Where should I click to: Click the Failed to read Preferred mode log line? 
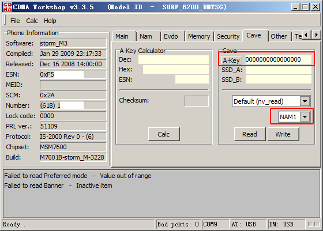(x=78, y=176)
